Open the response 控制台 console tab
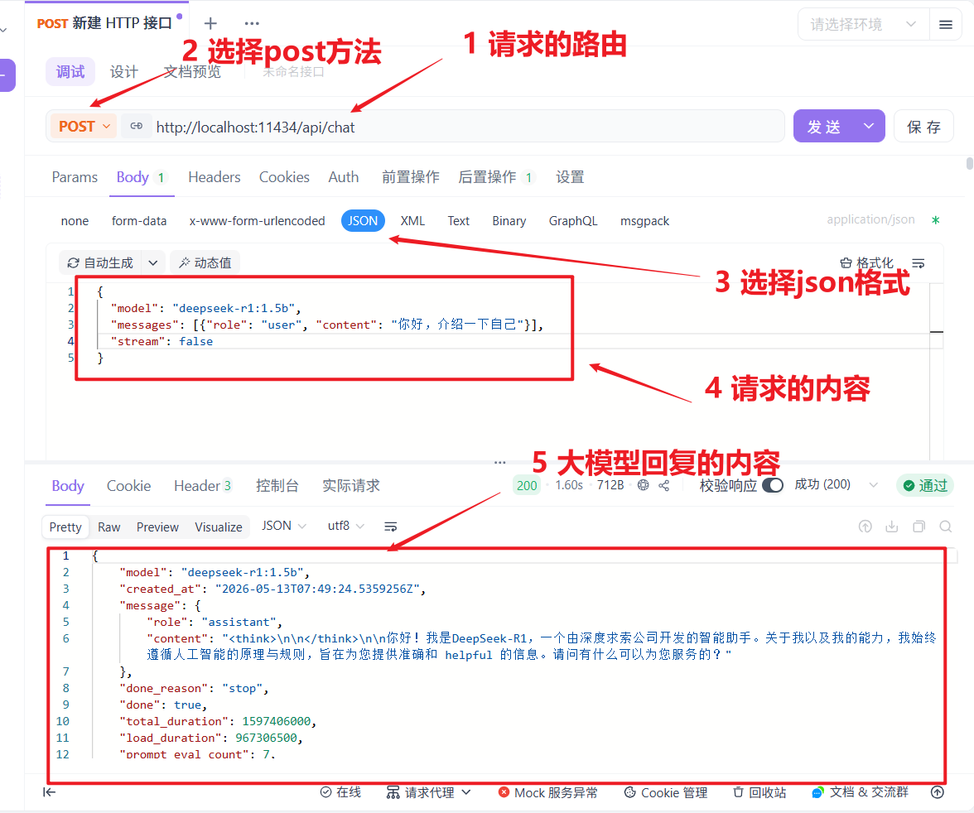 coord(277,486)
